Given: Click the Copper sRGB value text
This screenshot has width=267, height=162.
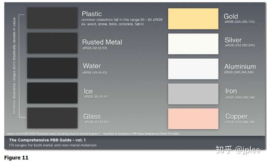Looking at the screenshot, I should [x=240, y=122].
